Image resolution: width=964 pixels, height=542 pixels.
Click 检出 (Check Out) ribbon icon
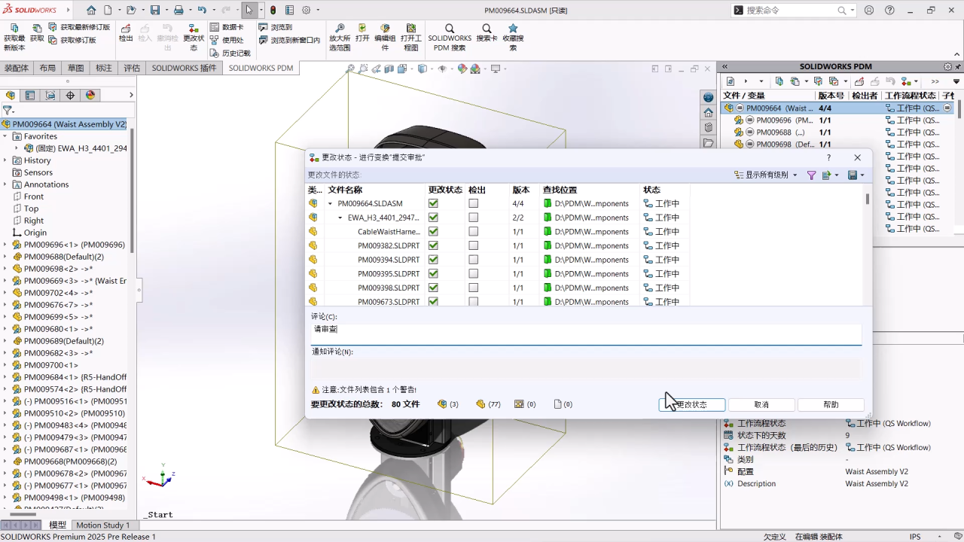[x=126, y=33]
